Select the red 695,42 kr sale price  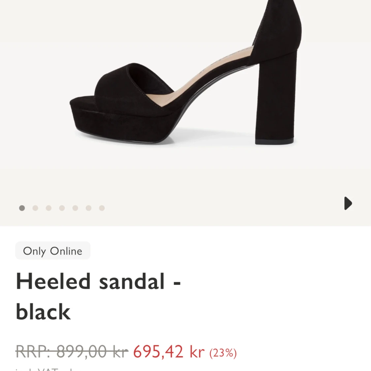[x=169, y=352]
